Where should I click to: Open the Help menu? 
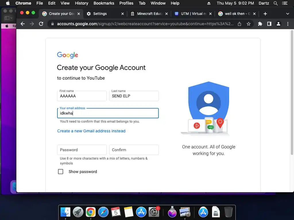(x=175, y=3)
